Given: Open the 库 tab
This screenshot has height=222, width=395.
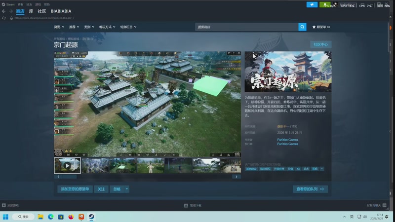Looking at the screenshot, I should click(31, 11).
